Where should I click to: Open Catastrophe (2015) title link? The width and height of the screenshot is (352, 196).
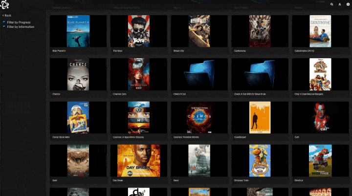[304, 51]
